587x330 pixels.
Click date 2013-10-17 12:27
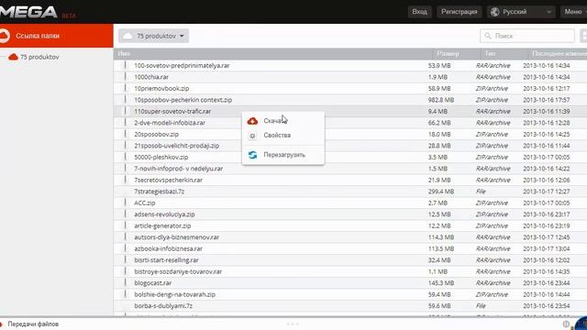click(x=547, y=192)
